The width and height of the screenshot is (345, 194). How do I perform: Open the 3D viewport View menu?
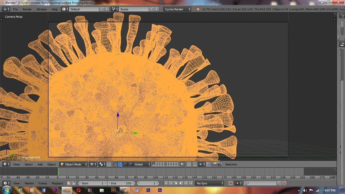point(16,164)
